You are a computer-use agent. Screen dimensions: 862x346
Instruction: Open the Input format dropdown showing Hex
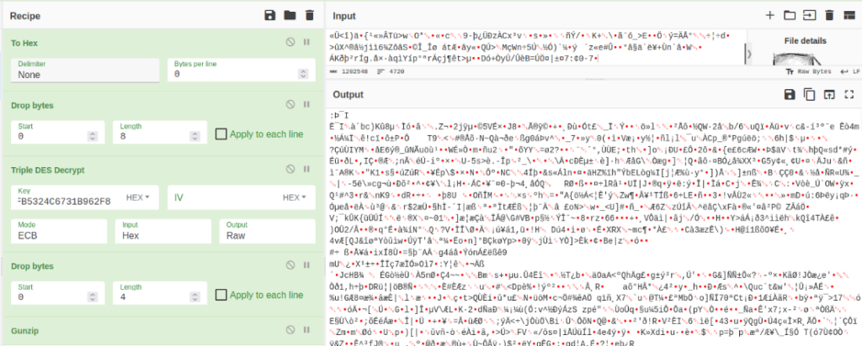[x=162, y=232]
